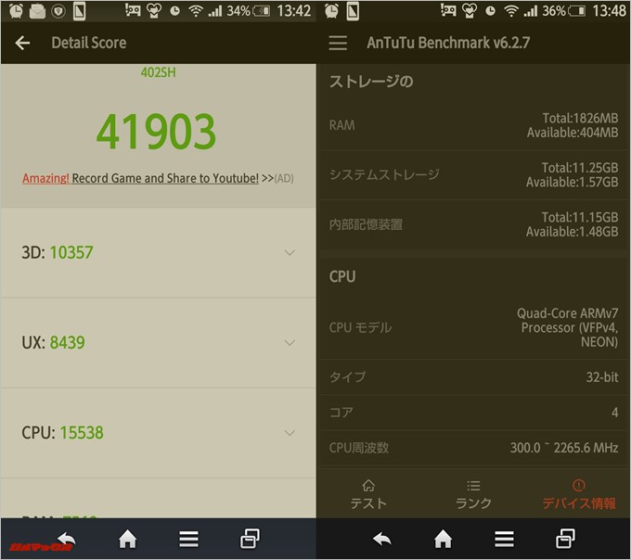The width and height of the screenshot is (631, 560).
Task: Expand the UX score details
Action: (290, 343)
